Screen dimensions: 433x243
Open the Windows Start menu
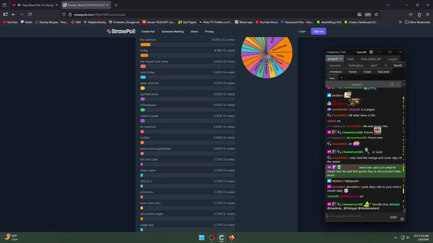point(202,238)
